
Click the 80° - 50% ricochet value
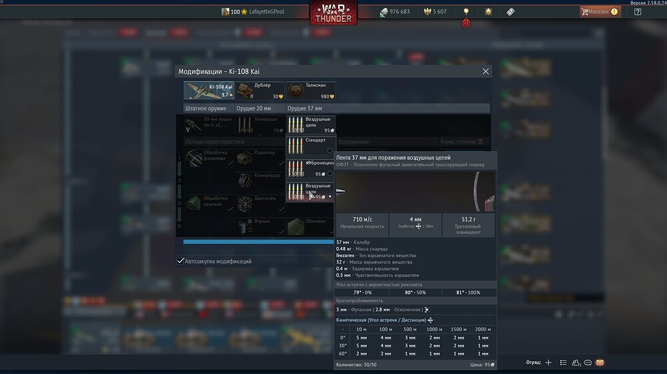tap(415, 293)
